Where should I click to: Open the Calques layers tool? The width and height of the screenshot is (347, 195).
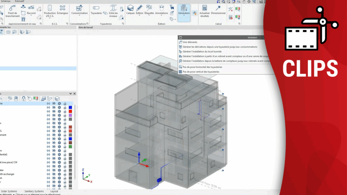(x=130, y=10)
